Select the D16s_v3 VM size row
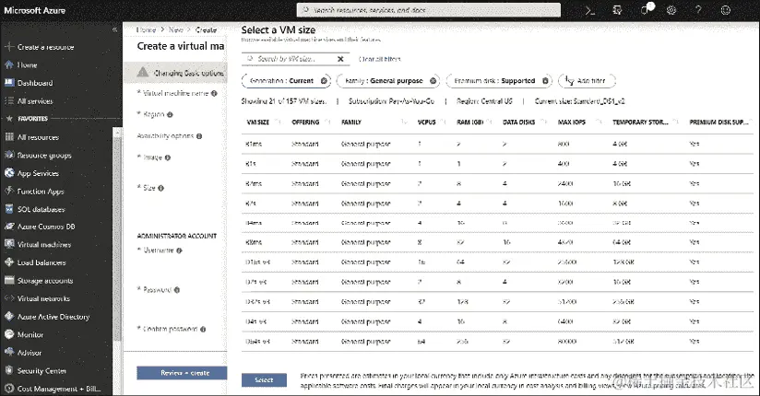This screenshot has width=760, height=396. [x=497, y=262]
